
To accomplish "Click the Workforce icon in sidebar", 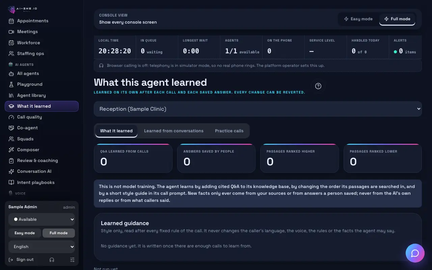I will click(x=11, y=43).
